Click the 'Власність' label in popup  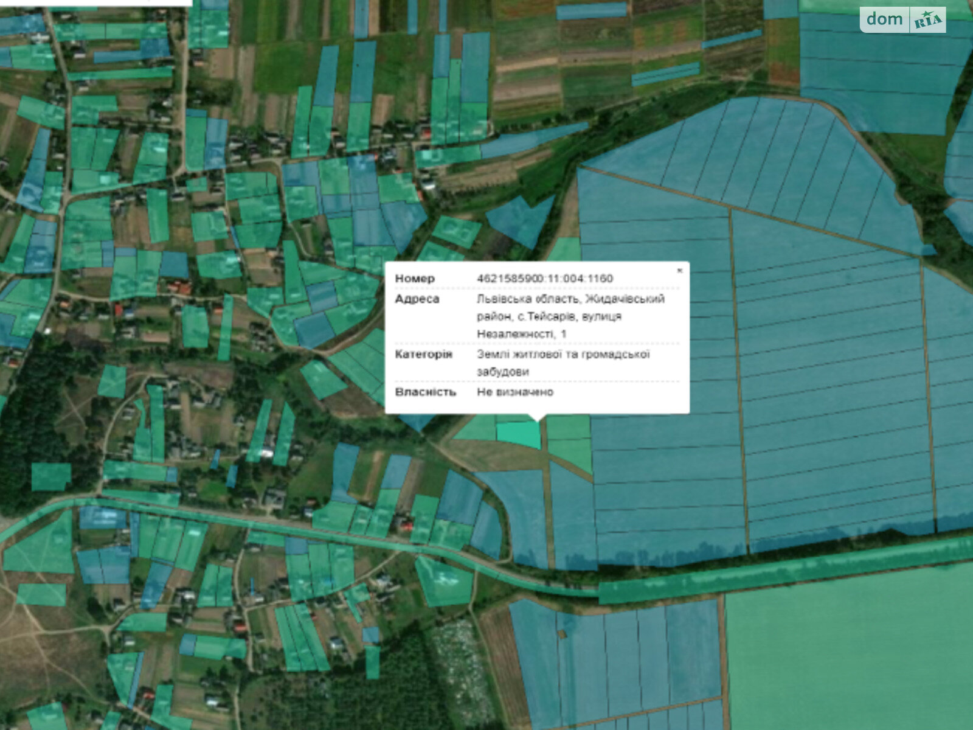[425, 392]
